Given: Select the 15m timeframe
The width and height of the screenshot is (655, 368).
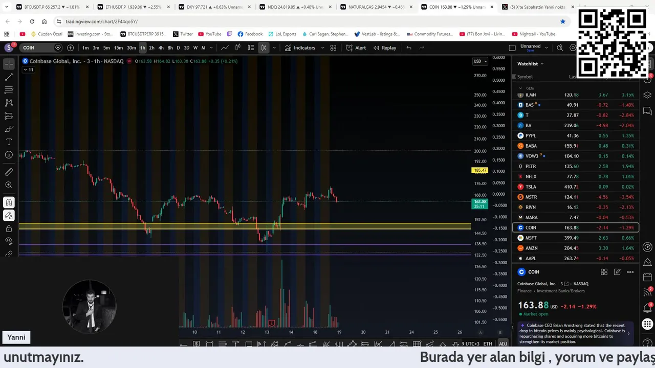Looking at the screenshot, I should point(118,48).
